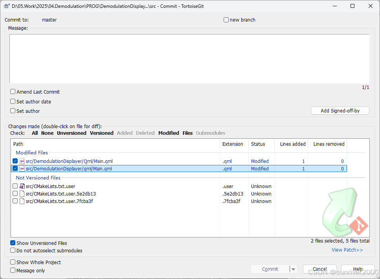The image size is (380, 279).
Task: Tick the Message only checkbox
Action: click(13, 270)
